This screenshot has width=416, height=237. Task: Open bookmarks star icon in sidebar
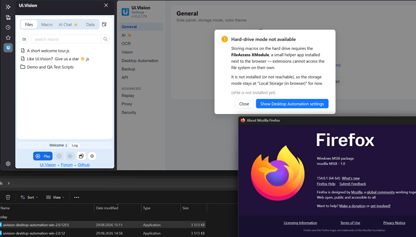coord(8,37)
